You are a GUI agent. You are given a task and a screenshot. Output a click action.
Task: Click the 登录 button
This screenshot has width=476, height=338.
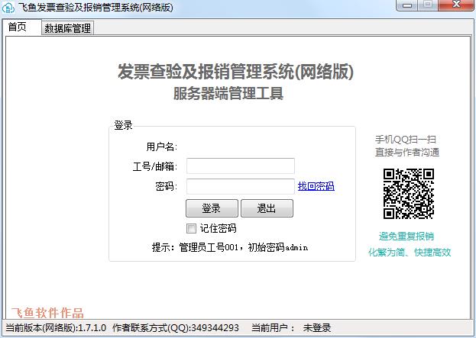coord(212,208)
